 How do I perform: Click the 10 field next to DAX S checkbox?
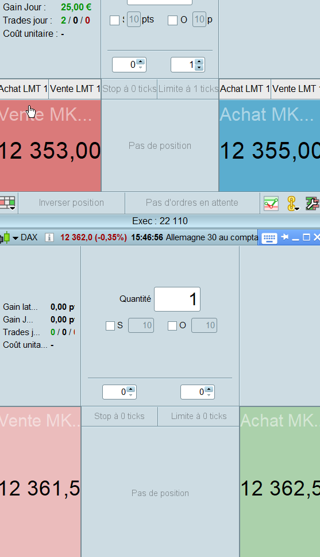coord(141,325)
